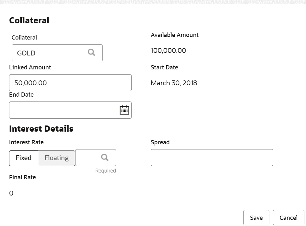The width and height of the screenshot is (306, 226).
Task: Click the Collateral field containing GOLD
Action: [x=49, y=53]
